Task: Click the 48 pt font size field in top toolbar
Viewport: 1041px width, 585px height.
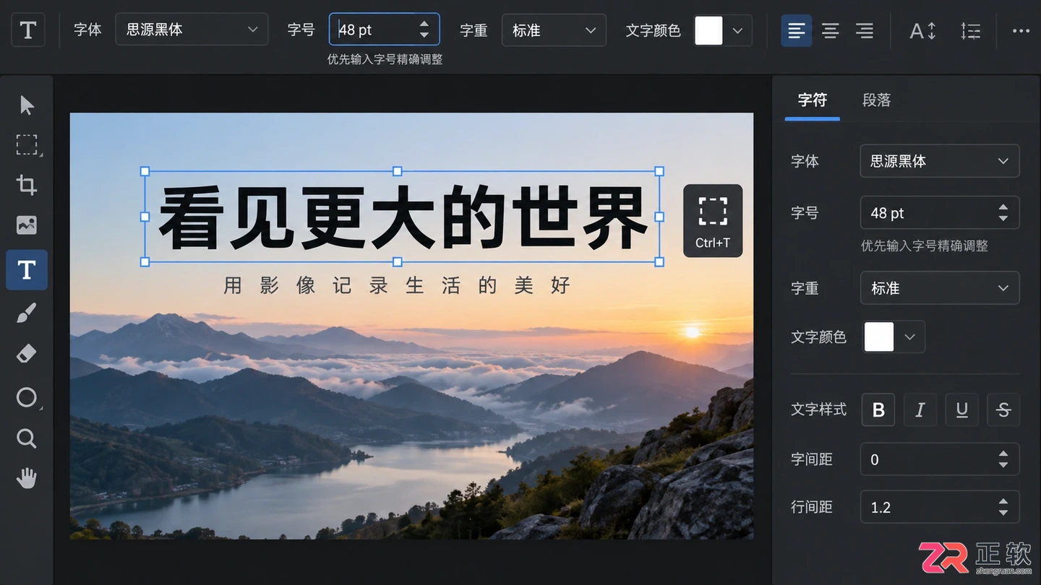Action: [385, 30]
